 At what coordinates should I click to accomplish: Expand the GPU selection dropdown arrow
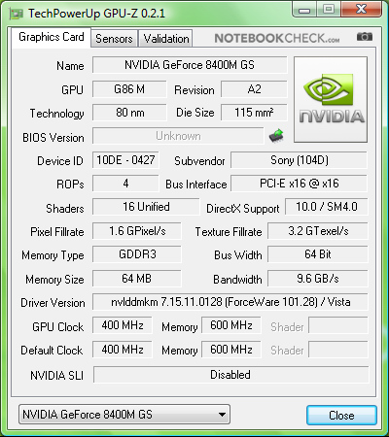point(222,414)
